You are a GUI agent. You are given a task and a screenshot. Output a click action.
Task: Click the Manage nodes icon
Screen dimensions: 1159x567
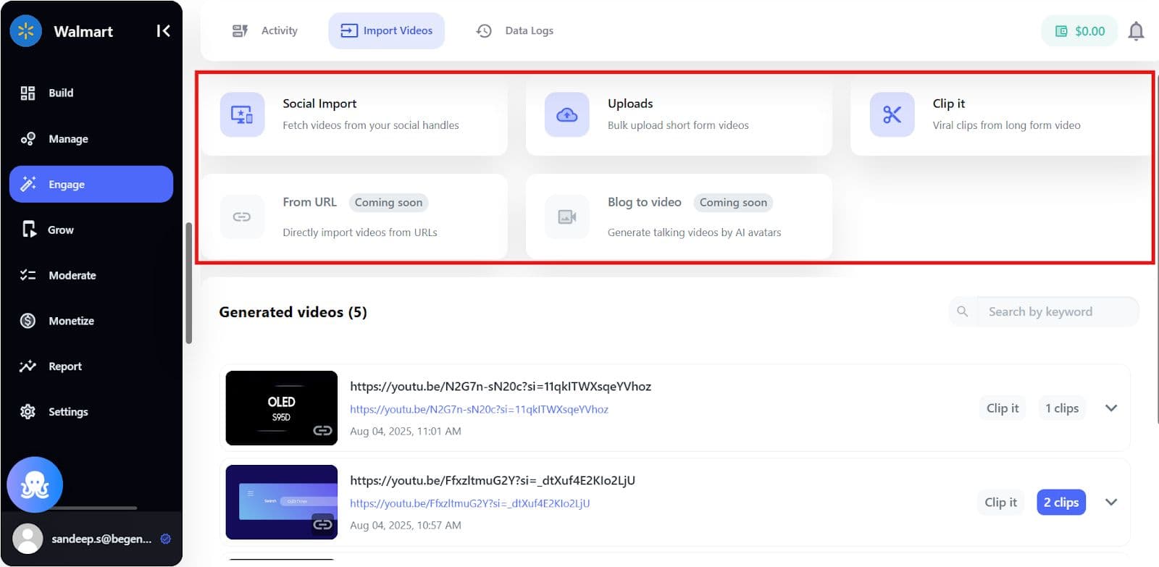[28, 138]
